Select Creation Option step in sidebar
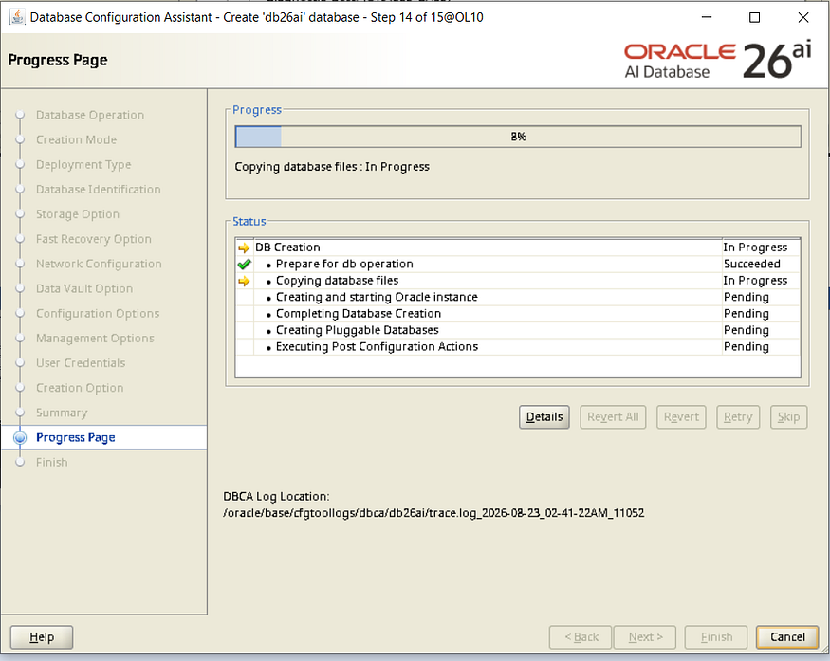Viewport: 830px width, 661px height. click(x=80, y=388)
